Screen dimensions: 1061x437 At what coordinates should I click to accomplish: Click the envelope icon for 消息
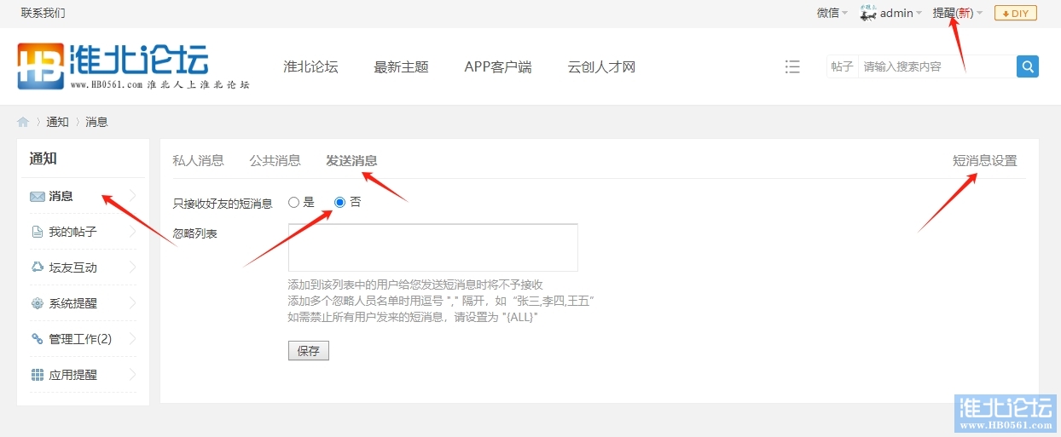pyautogui.click(x=38, y=197)
